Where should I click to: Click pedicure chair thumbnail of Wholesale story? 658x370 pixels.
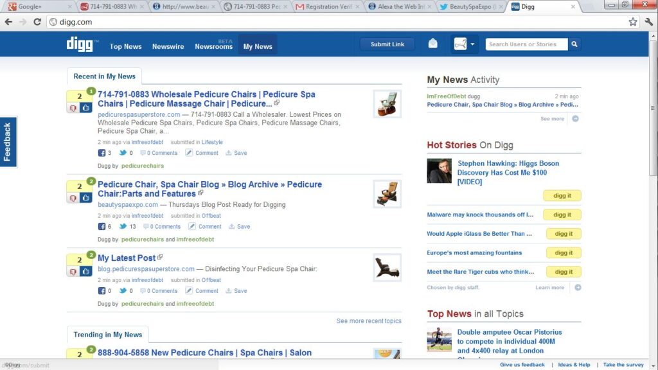tap(387, 103)
